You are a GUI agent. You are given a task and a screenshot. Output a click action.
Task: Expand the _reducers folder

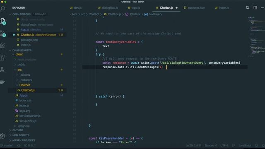point(26,80)
